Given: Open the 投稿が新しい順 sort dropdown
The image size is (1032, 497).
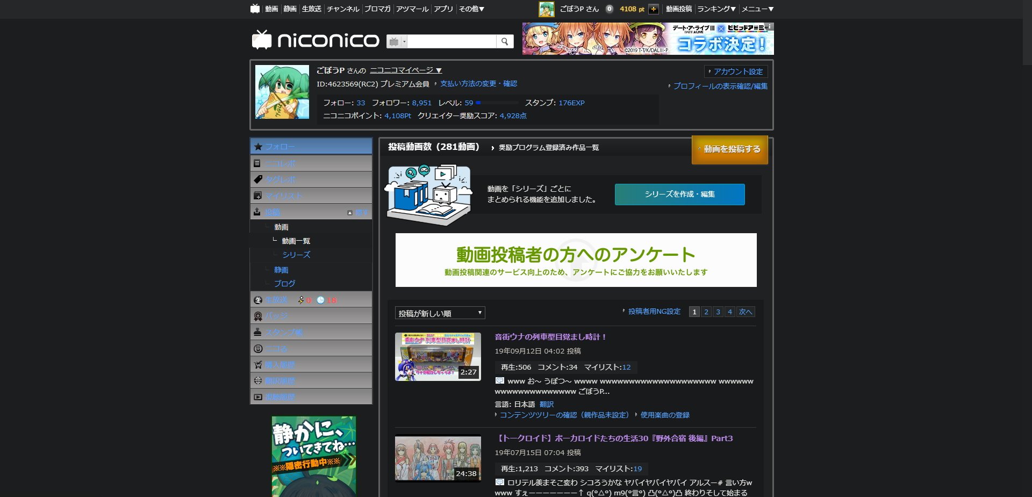Looking at the screenshot, I should [440, 313].
